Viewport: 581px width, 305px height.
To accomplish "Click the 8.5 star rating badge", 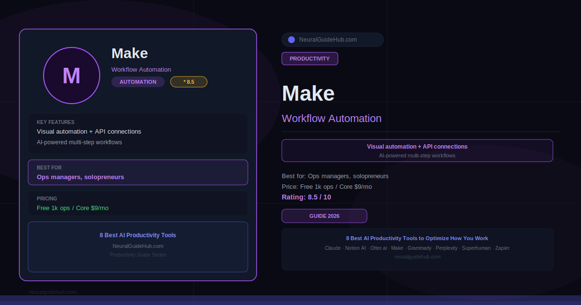I will (189, 82).
